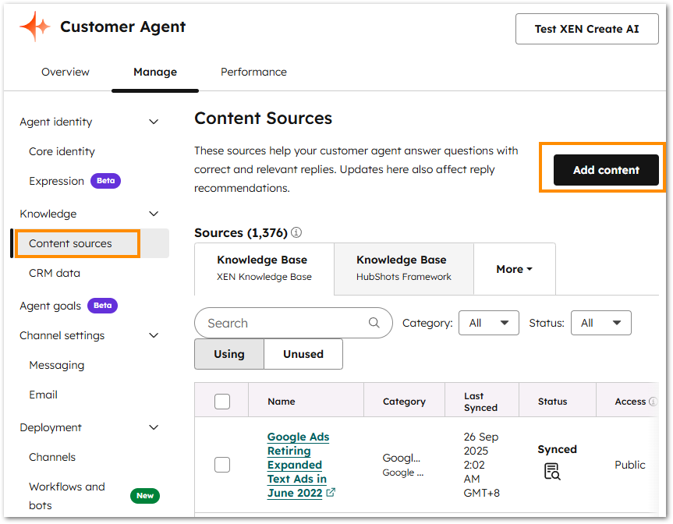
Task: Open the More sources dropdown
Action: pos(514,268)
